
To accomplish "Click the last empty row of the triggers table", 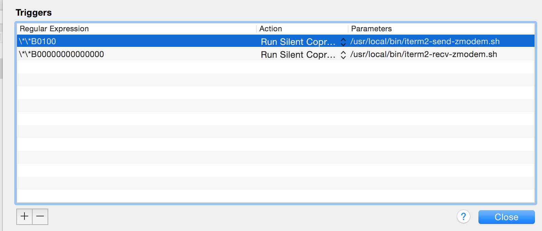I will (275, 196).
